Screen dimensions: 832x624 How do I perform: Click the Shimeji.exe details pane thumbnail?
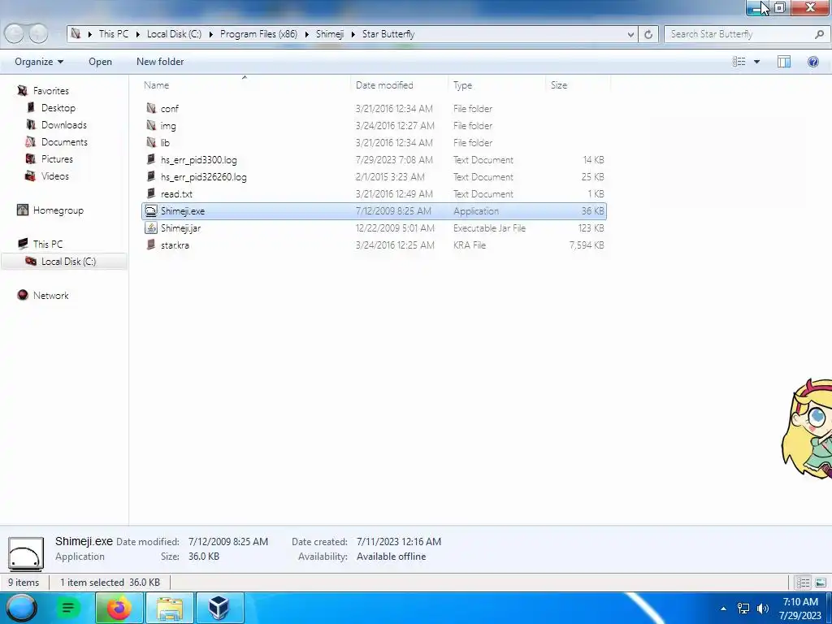coord(25,552)
